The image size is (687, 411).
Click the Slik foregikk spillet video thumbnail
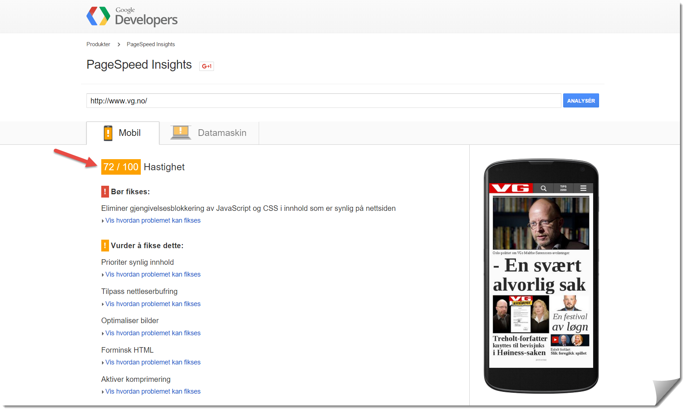click(570, 340)
